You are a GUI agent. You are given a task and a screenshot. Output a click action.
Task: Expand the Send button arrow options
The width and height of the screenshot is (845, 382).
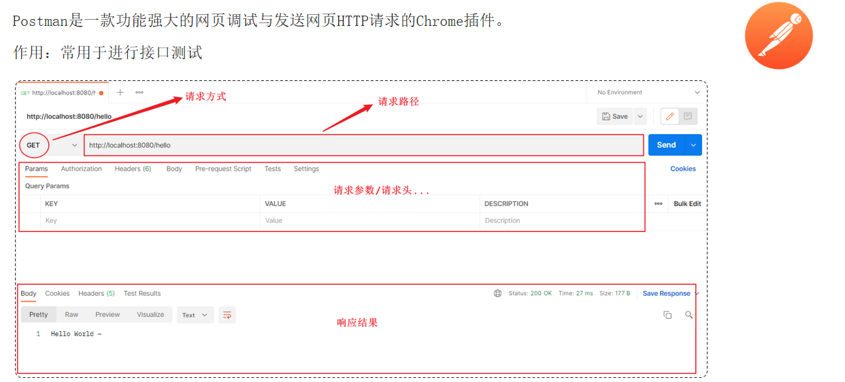pos(693,145)
